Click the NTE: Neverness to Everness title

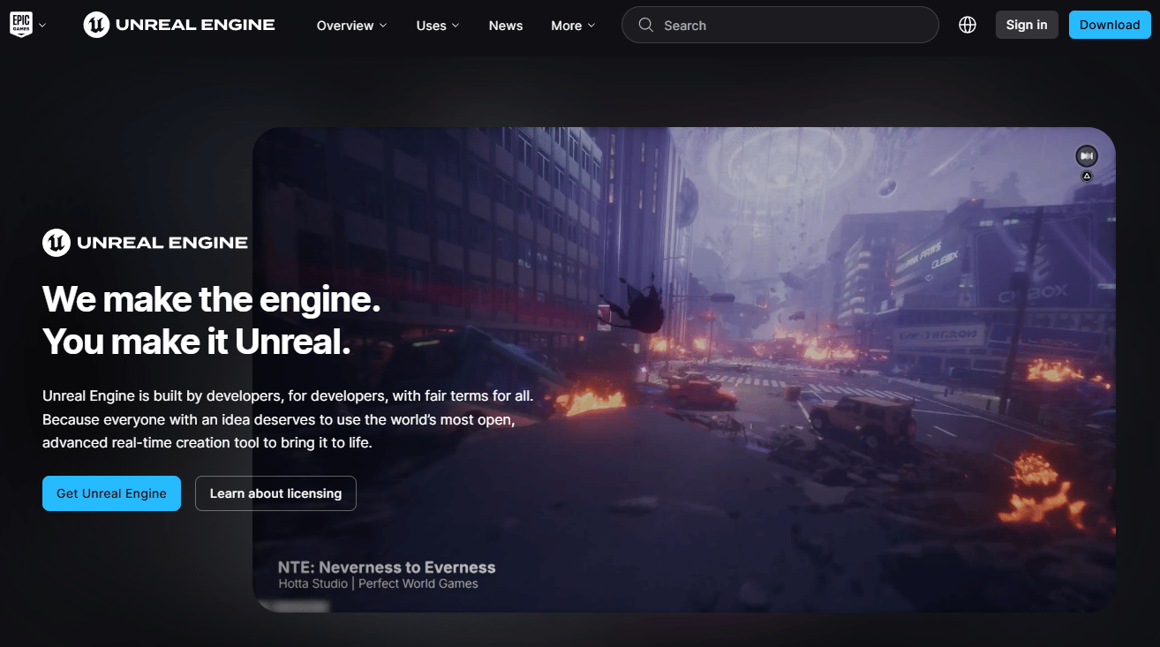pyautogui.click(x=387, y=568)
